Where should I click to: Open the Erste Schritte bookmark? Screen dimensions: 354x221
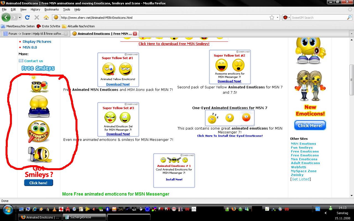[48, 26]
